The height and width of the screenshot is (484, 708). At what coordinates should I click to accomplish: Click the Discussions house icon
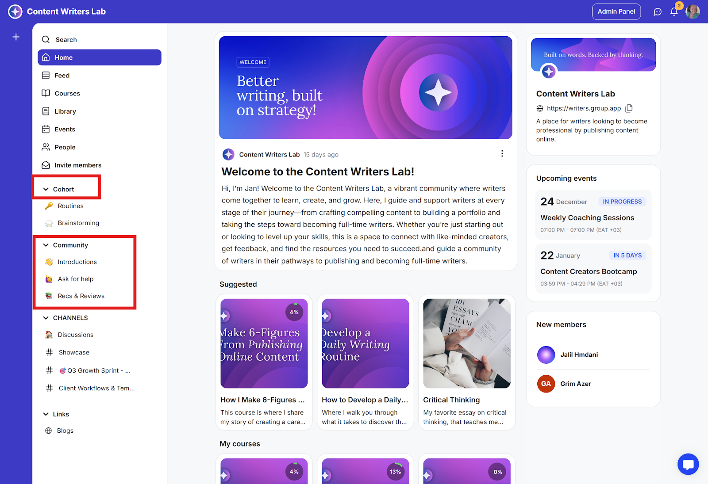click(49, 335)
